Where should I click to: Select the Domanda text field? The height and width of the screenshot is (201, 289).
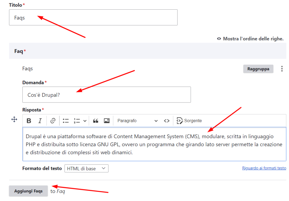tap(106, 95)
